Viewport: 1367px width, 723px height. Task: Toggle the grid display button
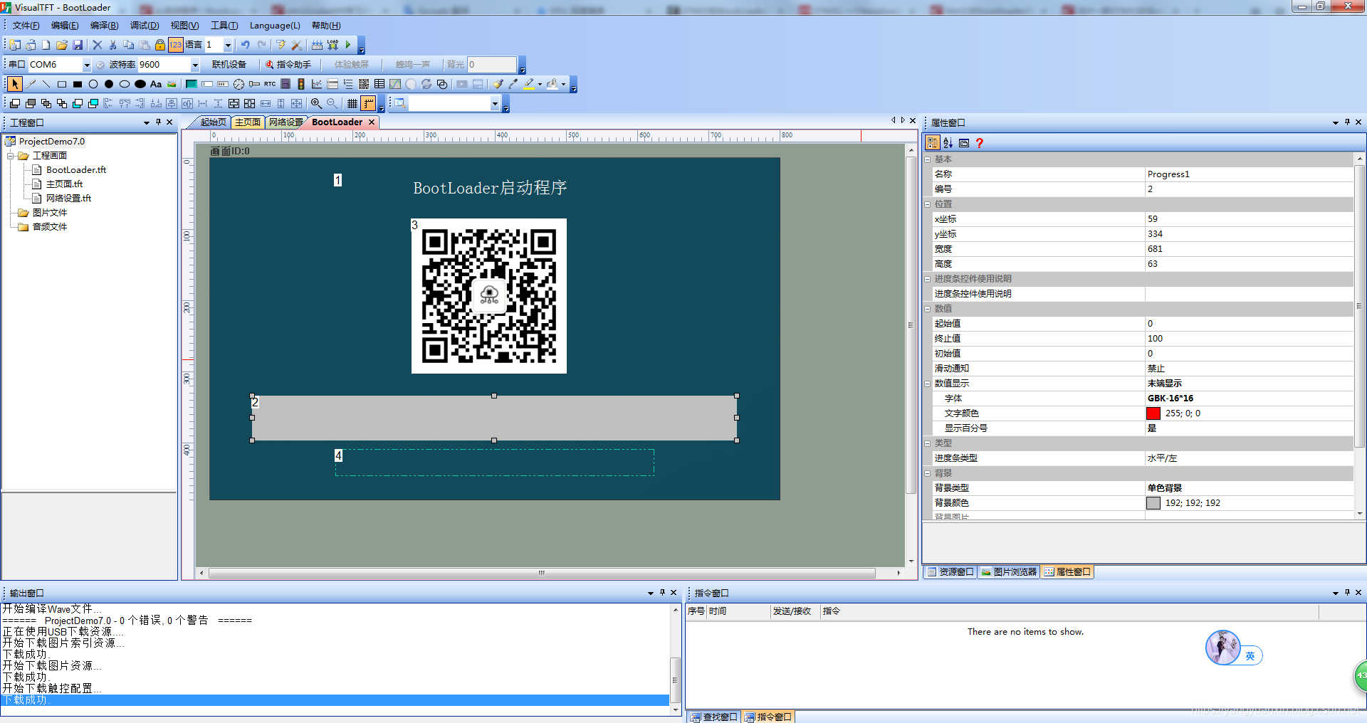click(x=352, y=103)
